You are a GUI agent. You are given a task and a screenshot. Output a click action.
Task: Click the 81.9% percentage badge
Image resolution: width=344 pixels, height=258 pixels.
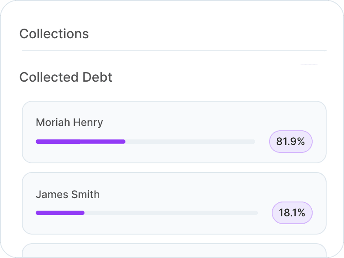click(290, 141)
